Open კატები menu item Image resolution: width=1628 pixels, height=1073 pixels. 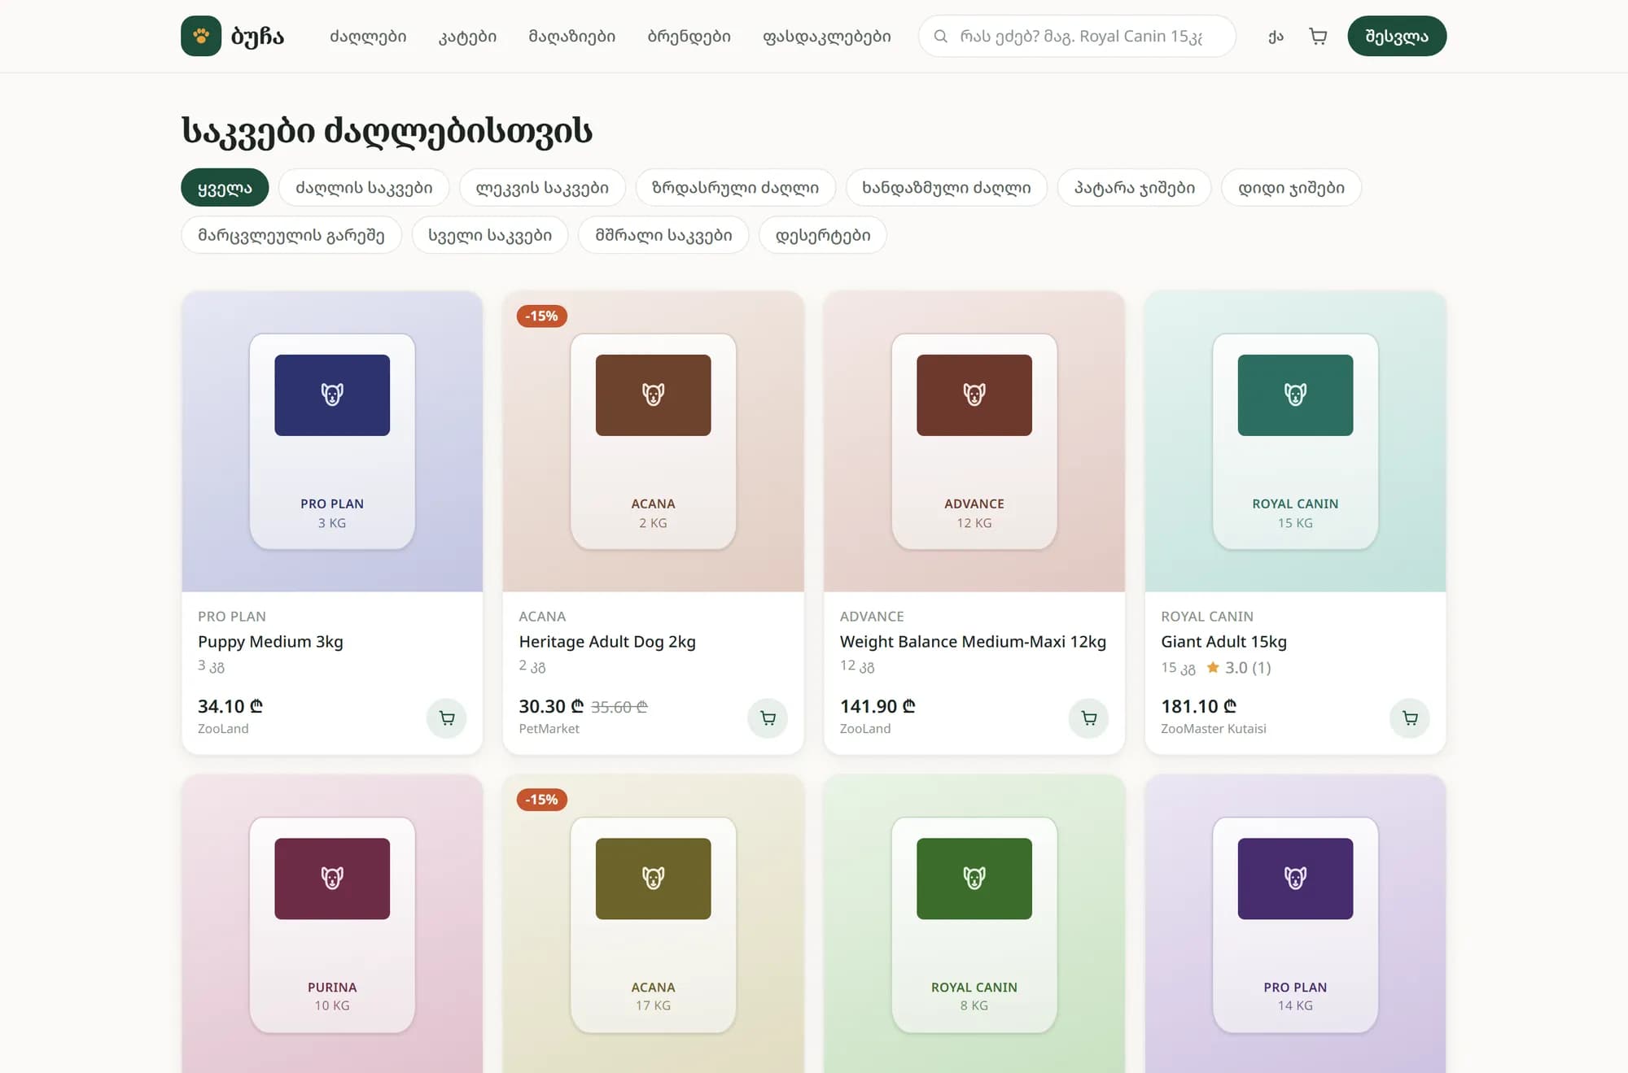[467, 37]
